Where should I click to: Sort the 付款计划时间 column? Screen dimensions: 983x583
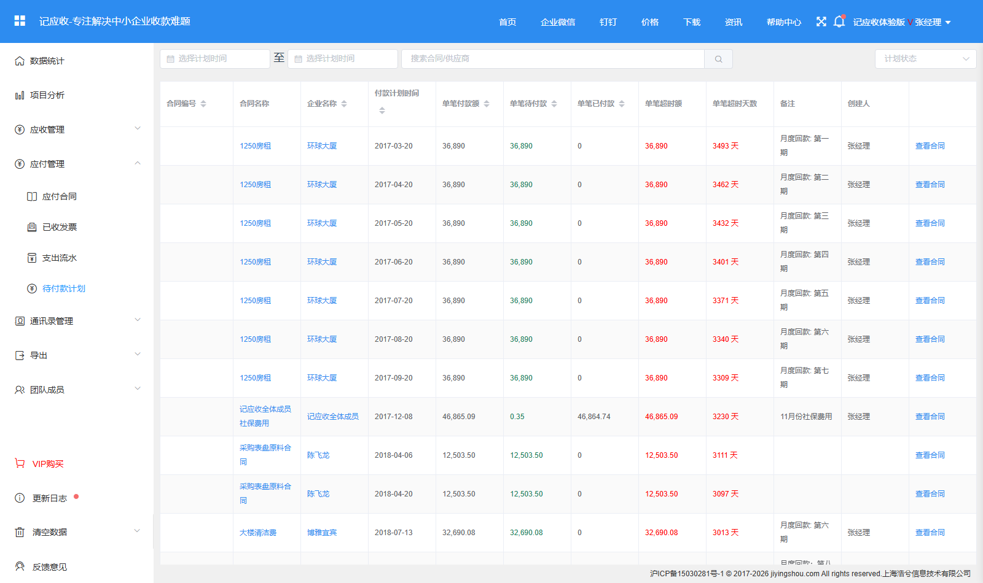pyautogui.click(x=382, y=110)
